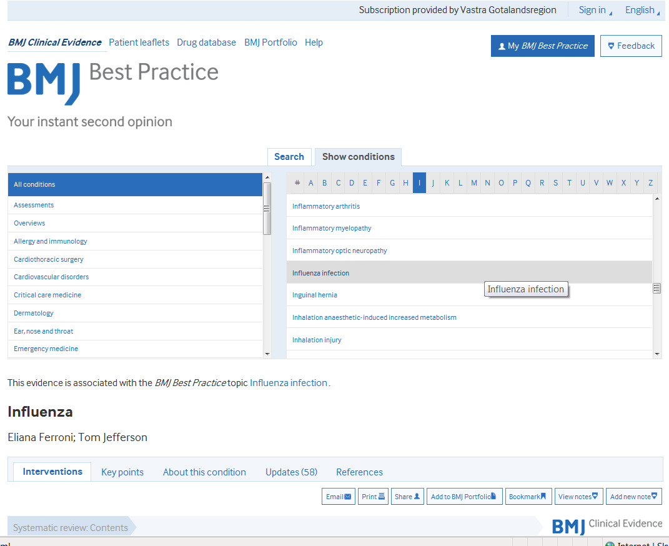Open Inguinal hernia condition
669x546 pixels.
click(x=469, y=295)
